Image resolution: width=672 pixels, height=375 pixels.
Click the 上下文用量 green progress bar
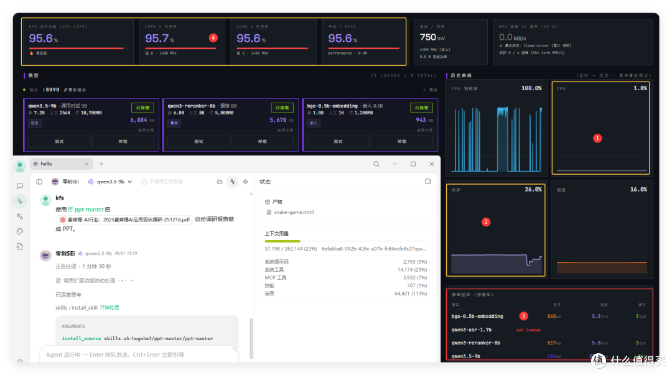coord(282,241)
